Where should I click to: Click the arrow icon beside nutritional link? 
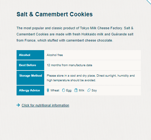tap(18, 105)
